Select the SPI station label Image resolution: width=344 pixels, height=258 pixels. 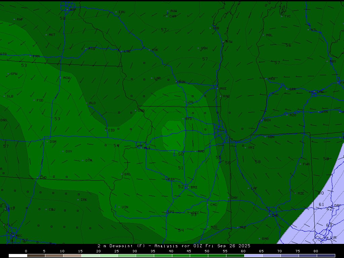coord(171,212)
